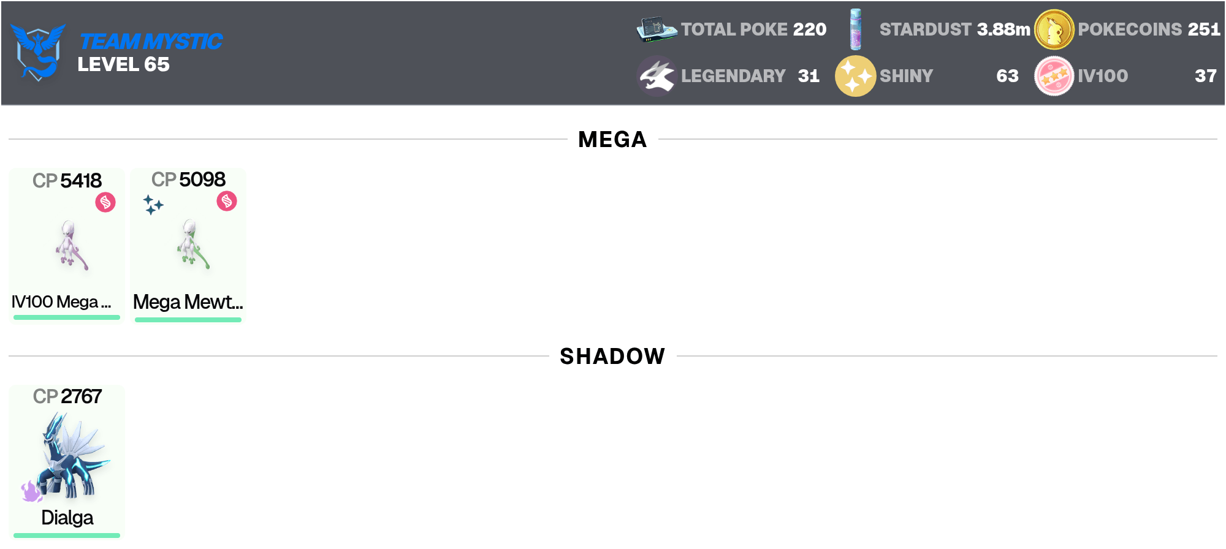Click the purple shadow flame on Dialga
The height and width of the screenshot is (549, 1226).
click(x=31, y=491)
